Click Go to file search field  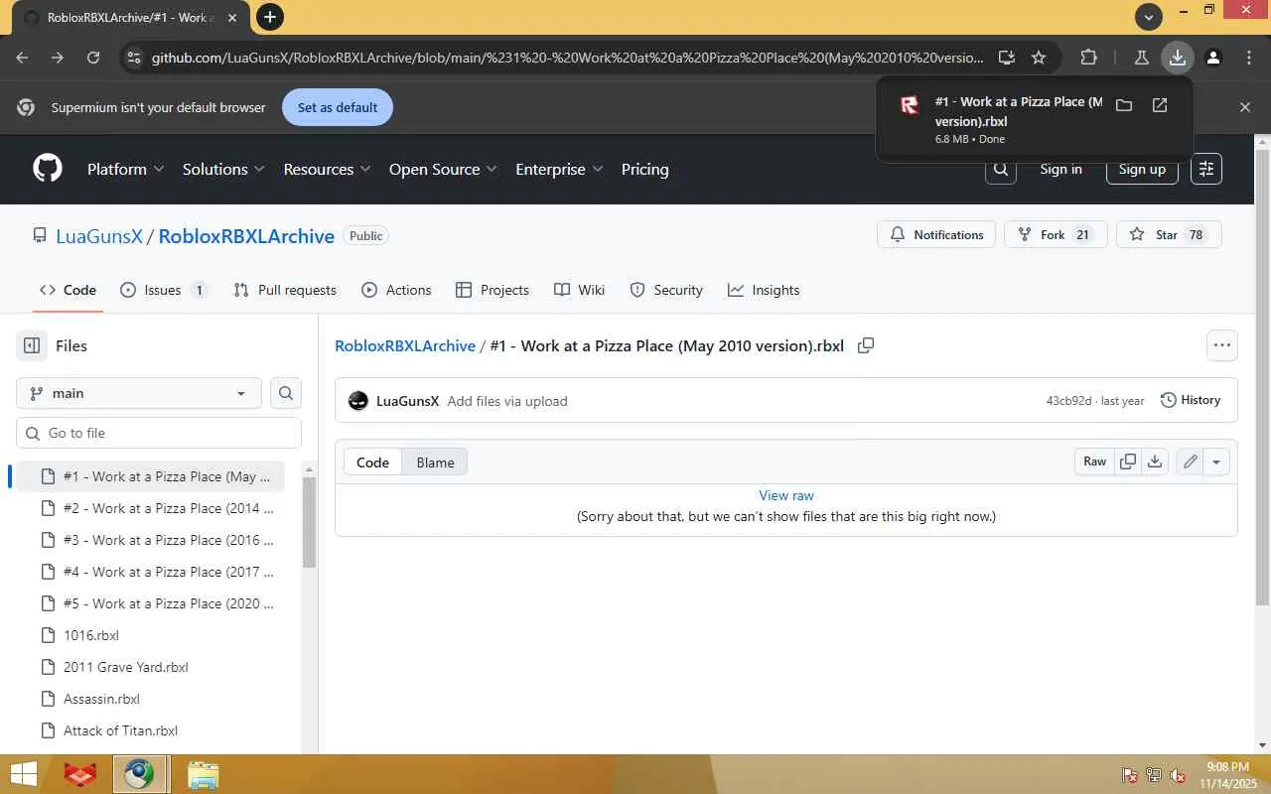click(x=159, y=433)
